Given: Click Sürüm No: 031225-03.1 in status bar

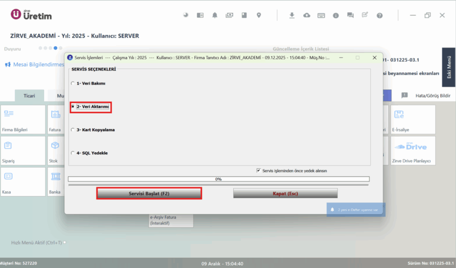Looking at the screenshot, I should (431, 263).
